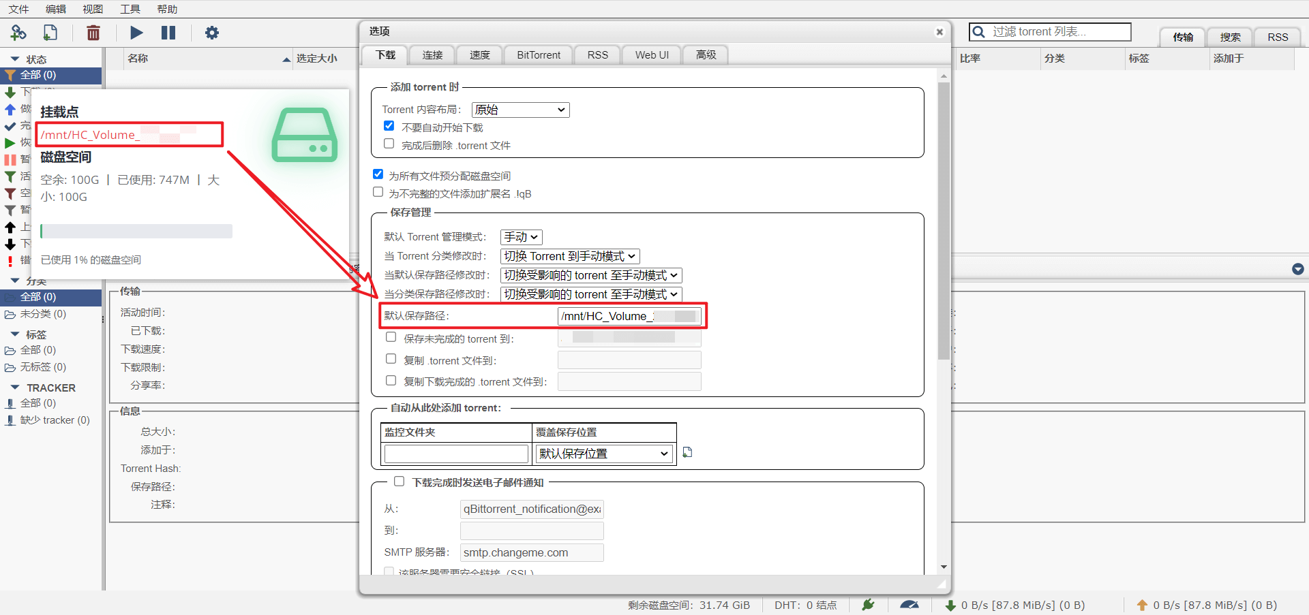Click the options dialog vertical scrollbar
Image resolution: width=1309 pixels, height=615 pixels.
pyautogui.click(x=944, y=321)
